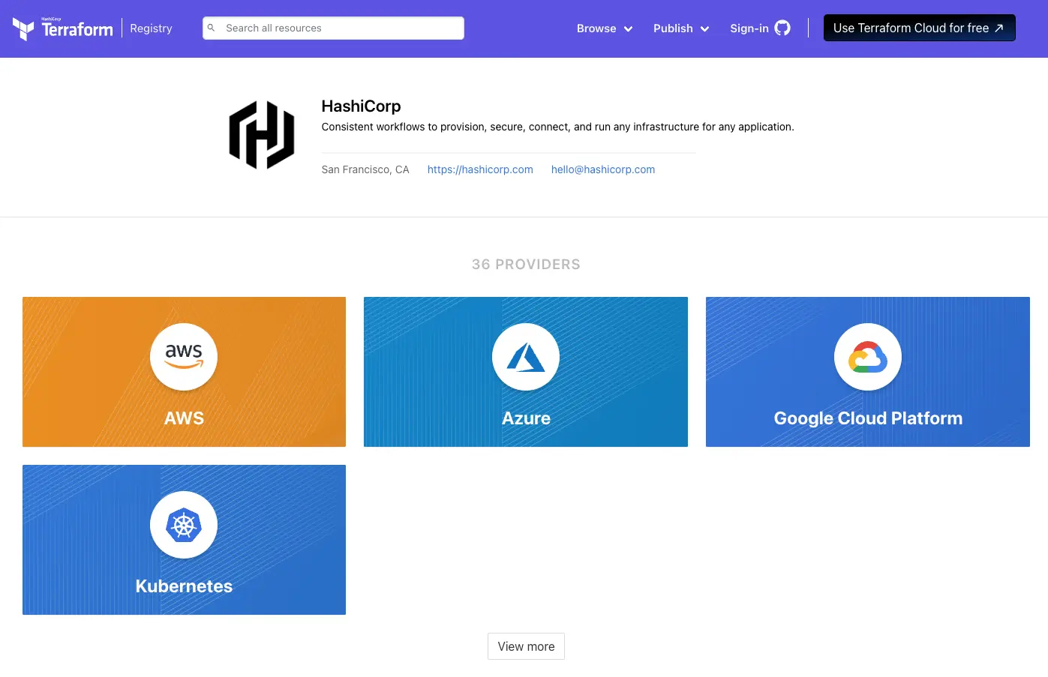This screenshot has width=1048, height=677.
Task: Open the https://hashicorp.com link
Action: click(480, 169)
